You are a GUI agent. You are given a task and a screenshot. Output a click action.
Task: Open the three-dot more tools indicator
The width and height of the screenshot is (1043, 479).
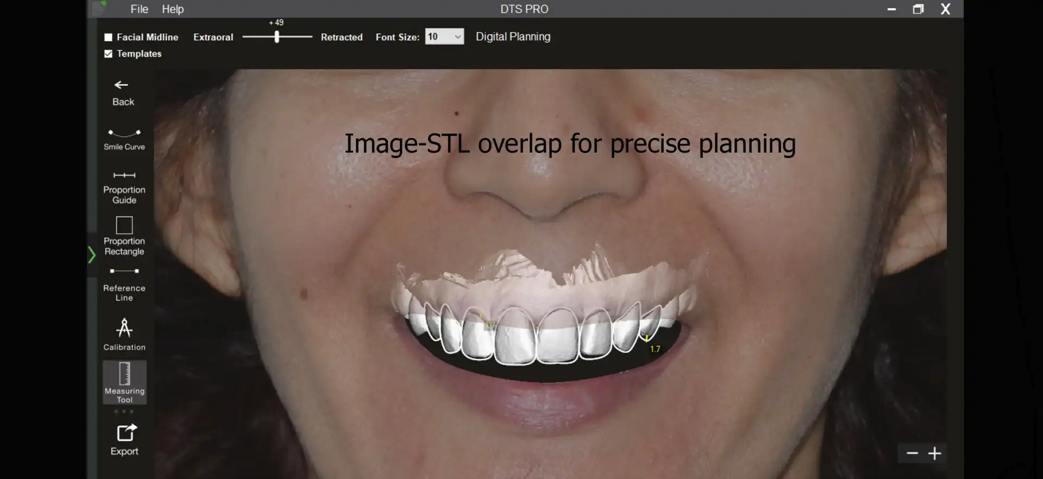click(x=124, y=412)
